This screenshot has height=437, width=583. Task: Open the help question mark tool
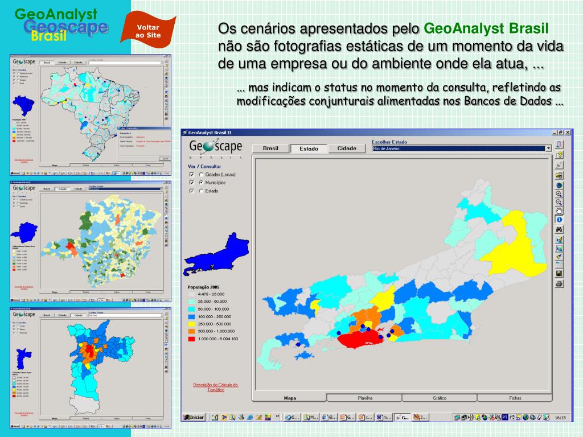[x=559, y=155]
